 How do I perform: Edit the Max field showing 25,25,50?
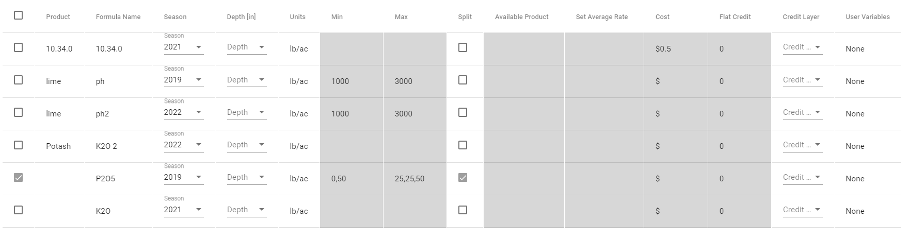pos(414,179)
